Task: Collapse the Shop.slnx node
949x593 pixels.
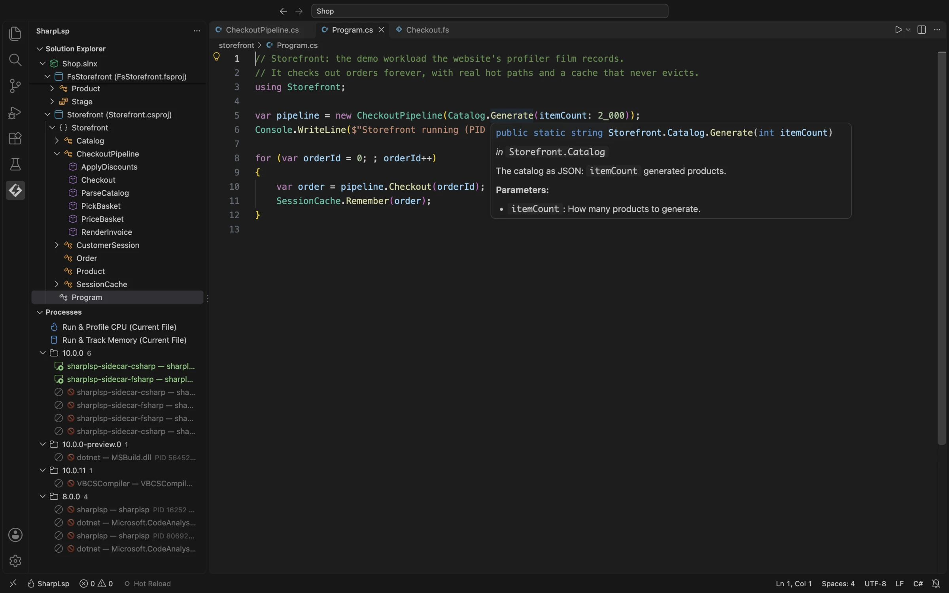Action: [43, 63]
